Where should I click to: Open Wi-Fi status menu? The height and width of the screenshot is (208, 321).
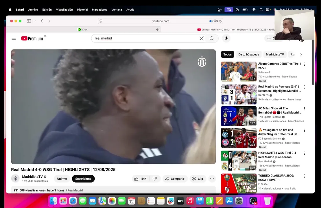(254, 10)
